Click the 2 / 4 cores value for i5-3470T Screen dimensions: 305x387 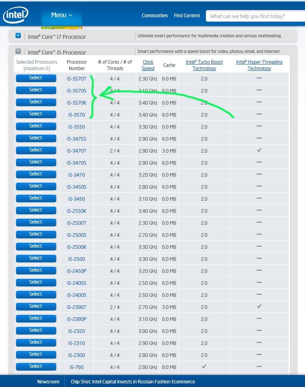[115, 151]
